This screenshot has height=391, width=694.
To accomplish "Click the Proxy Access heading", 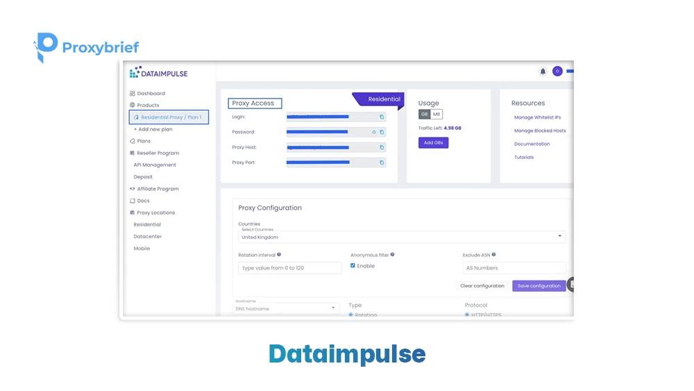I will pos(255,103).
